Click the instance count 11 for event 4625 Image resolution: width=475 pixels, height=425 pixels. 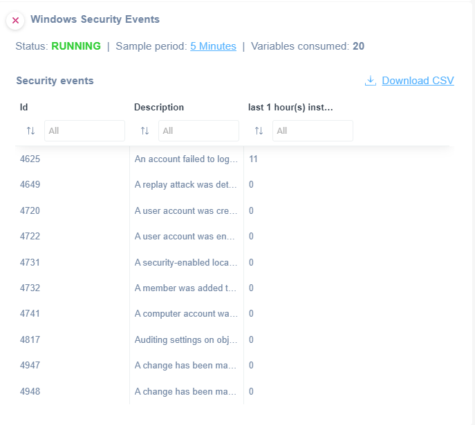253,159
